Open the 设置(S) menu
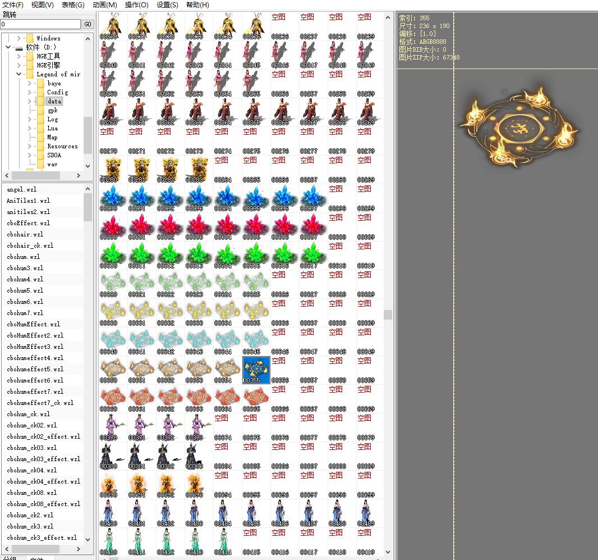 pyautogui.click(x=167, y=5)
